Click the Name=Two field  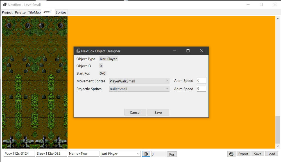click(x=83, y=154)
